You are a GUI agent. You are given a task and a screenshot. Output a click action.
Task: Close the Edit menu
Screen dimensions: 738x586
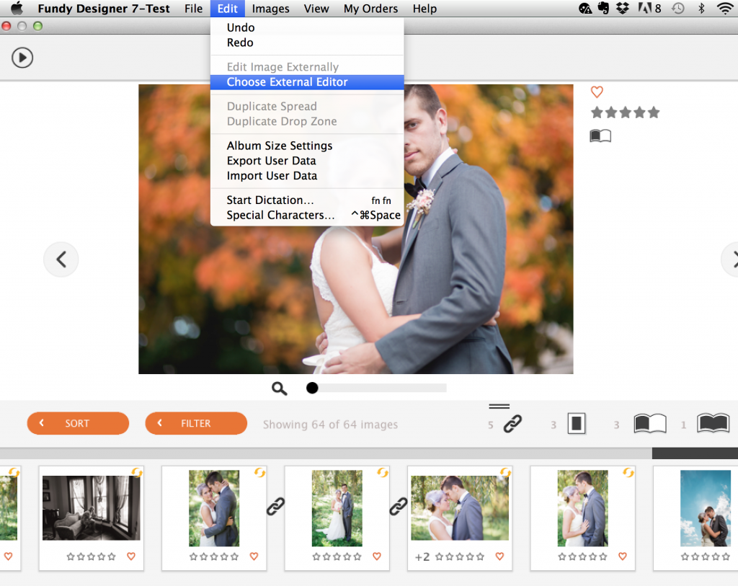click(228, 9)
